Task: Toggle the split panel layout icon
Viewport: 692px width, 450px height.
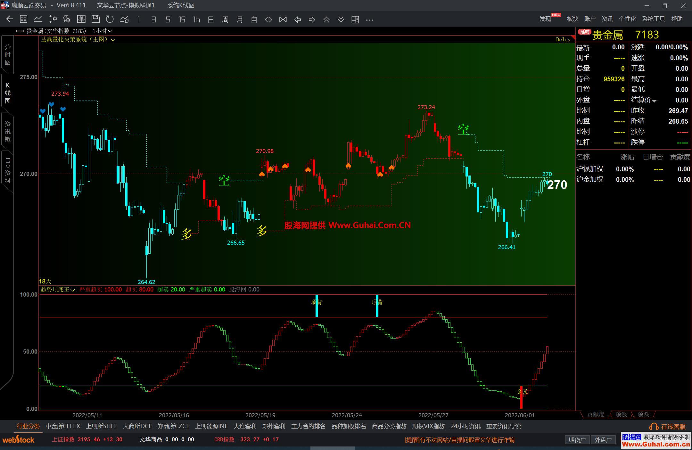Action: 355,20
